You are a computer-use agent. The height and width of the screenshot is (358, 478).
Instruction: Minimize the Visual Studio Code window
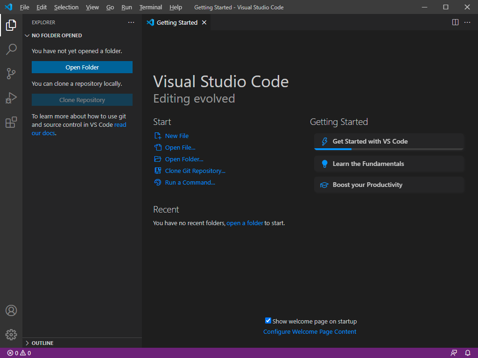tap(424, 7)
